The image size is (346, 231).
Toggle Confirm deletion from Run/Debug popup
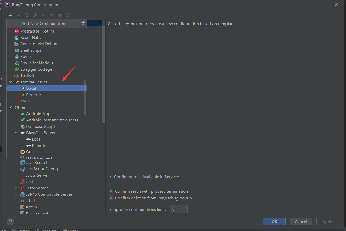(111, 198)
